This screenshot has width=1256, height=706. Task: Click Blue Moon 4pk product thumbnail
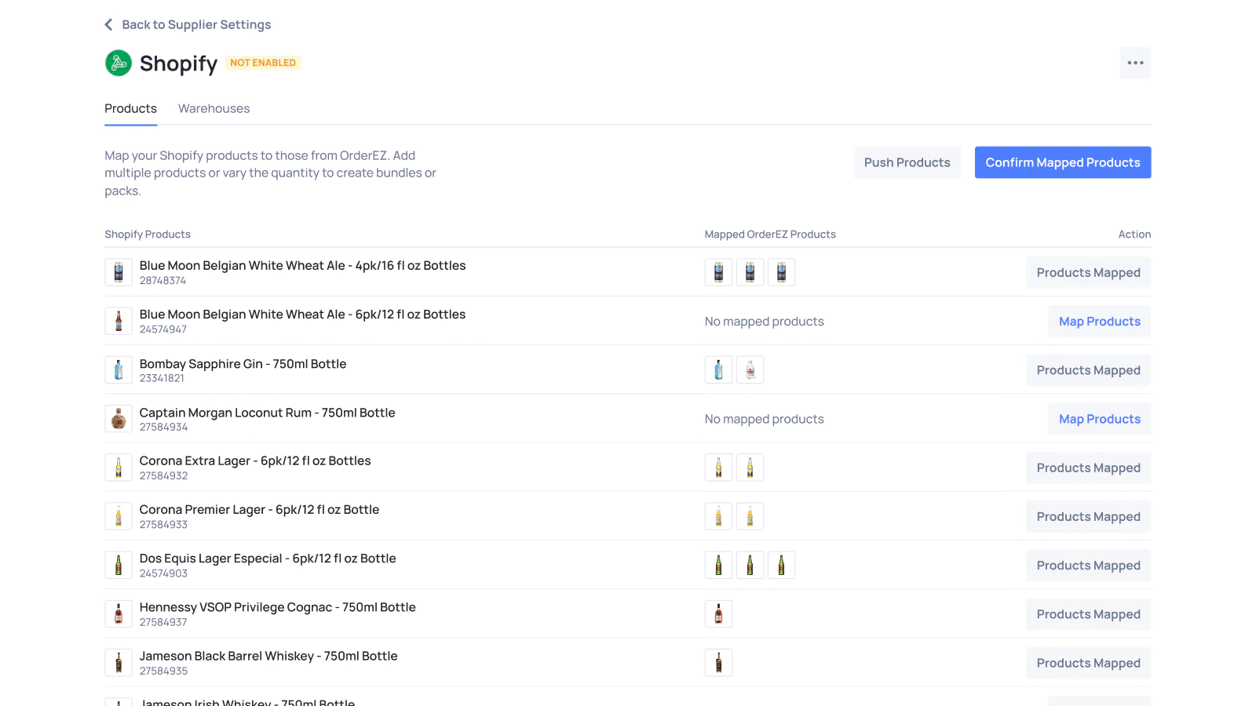119,272
